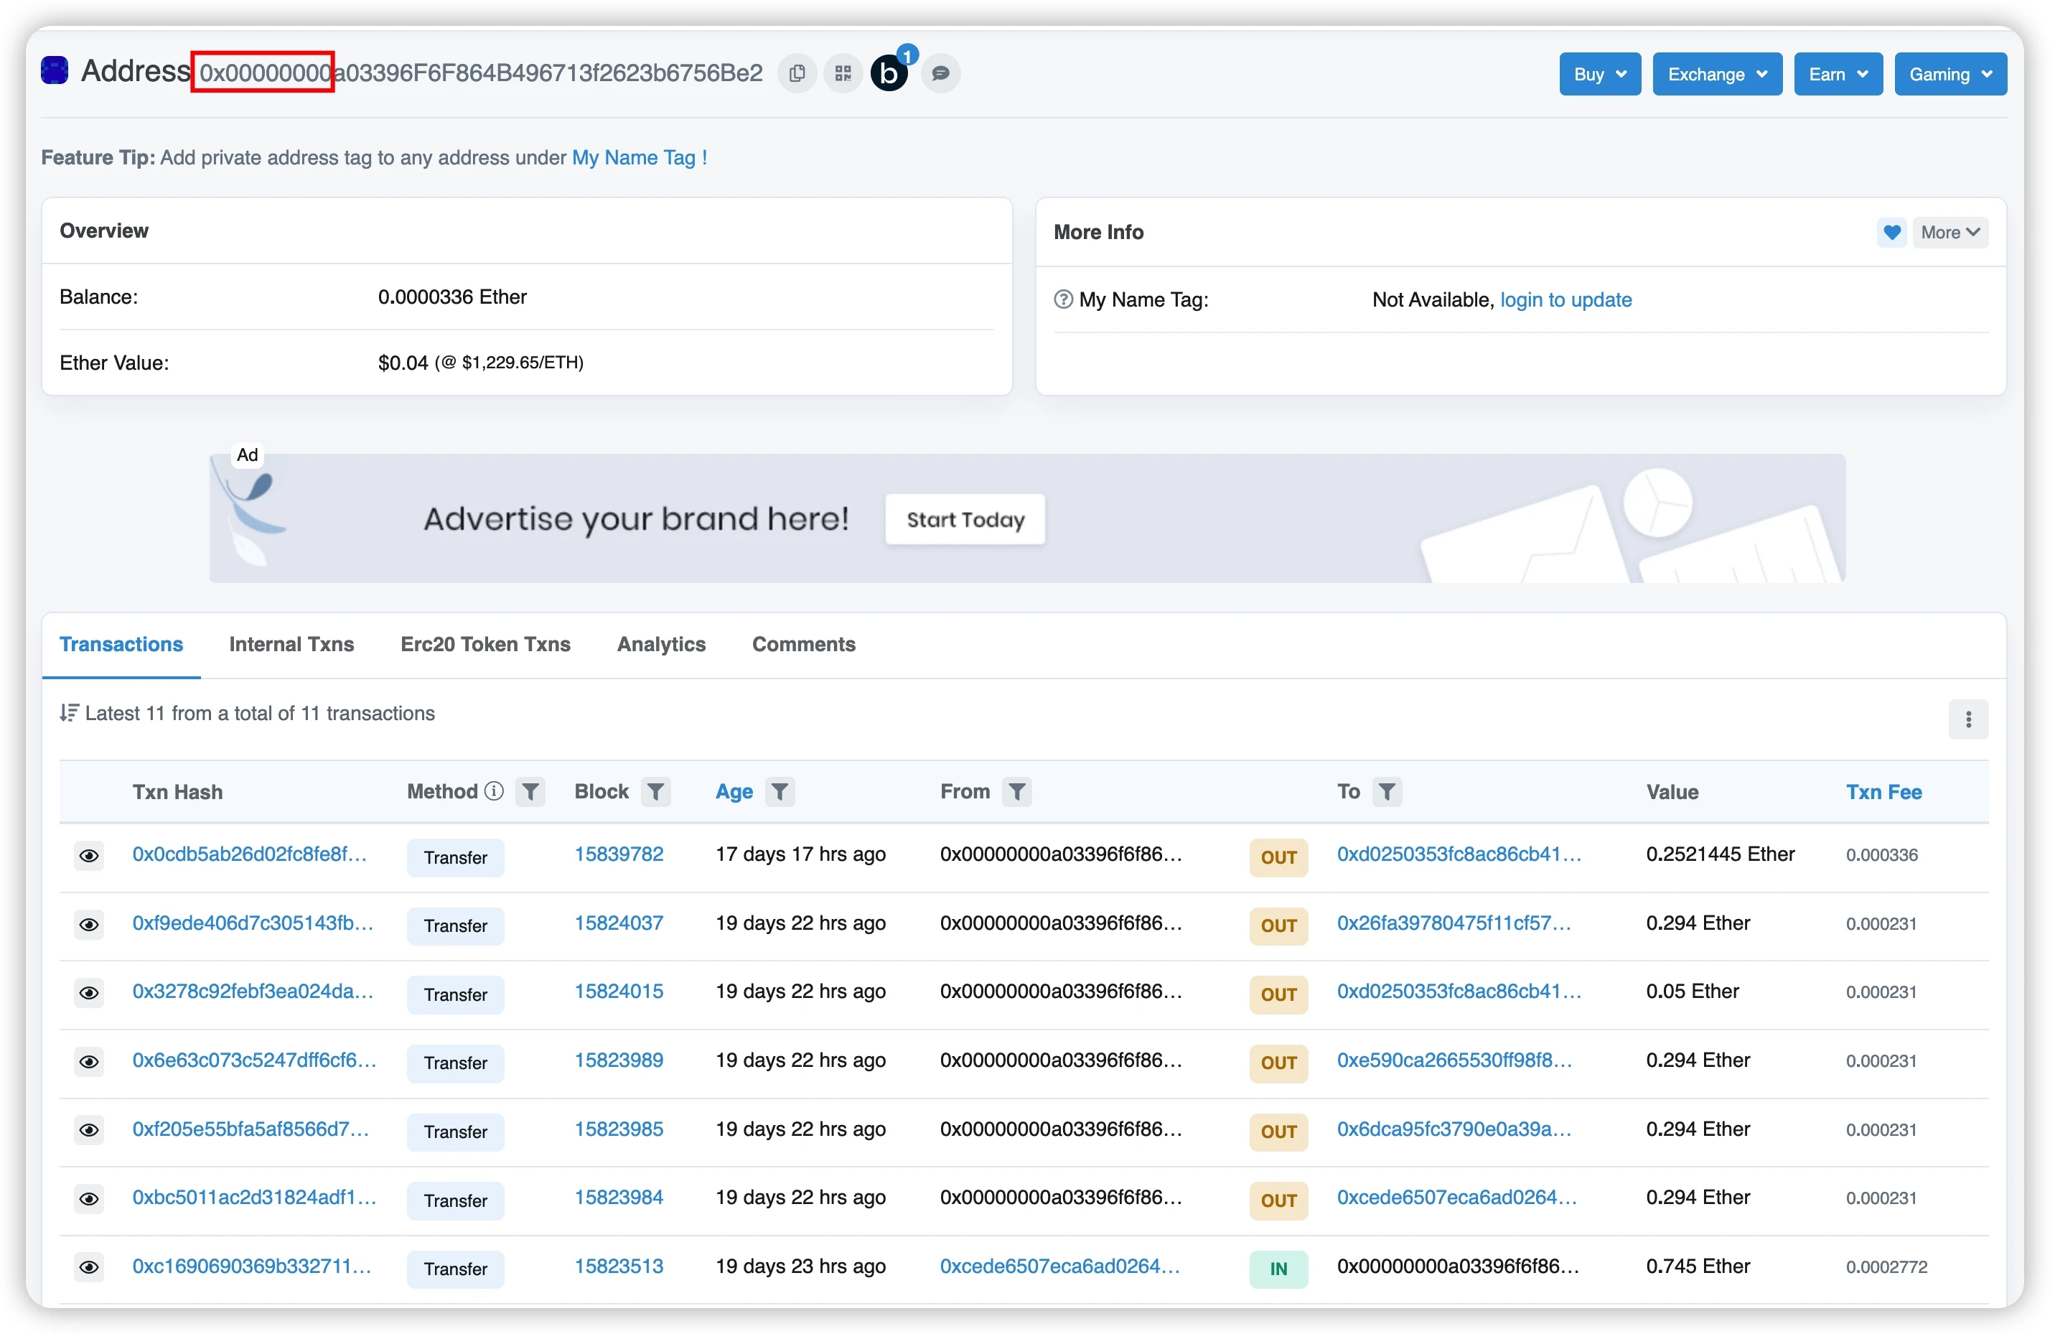Expand the Exchange dropdown menu
2050x1334 pixels.
coord(1717,70)
